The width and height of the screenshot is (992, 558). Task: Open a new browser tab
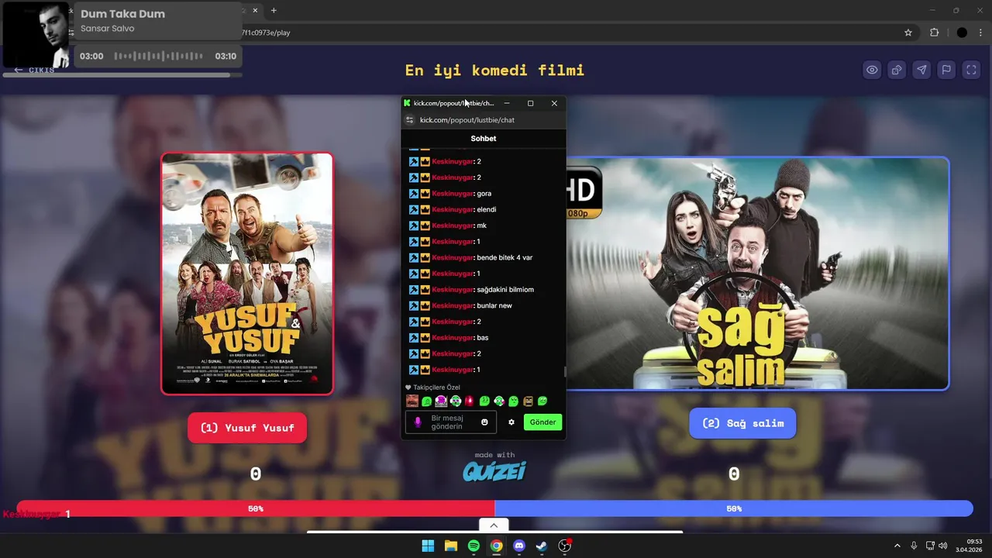274,10
